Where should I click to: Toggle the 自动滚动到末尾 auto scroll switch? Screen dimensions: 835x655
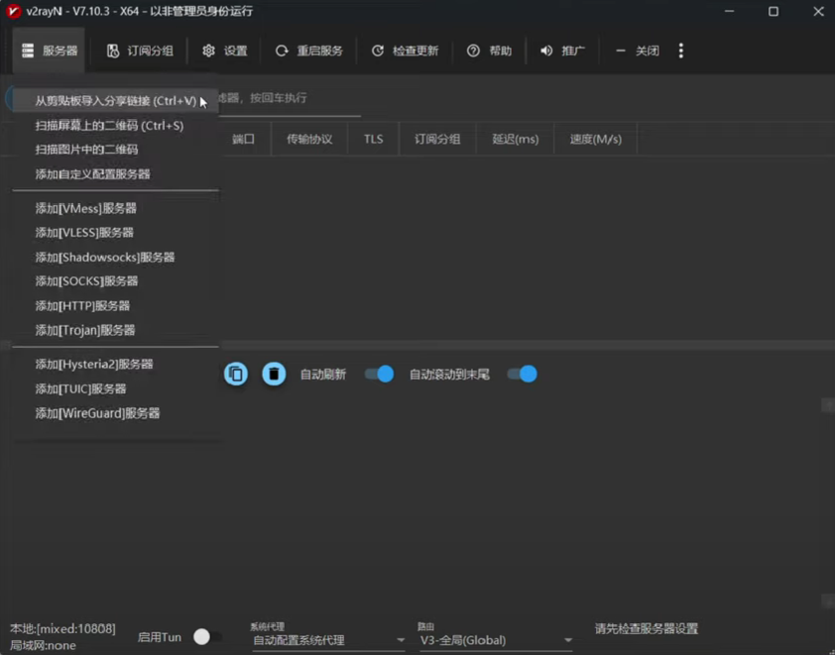point(522,374)
